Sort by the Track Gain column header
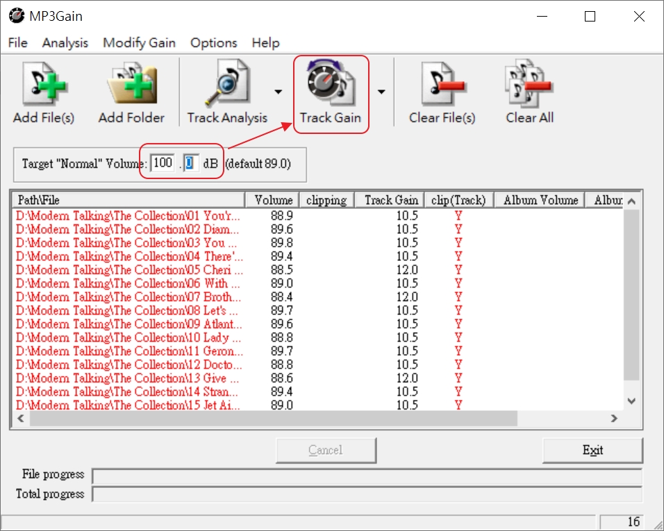Image resolution: width=664 pixels, height=531 pixels. coord(390,200)
